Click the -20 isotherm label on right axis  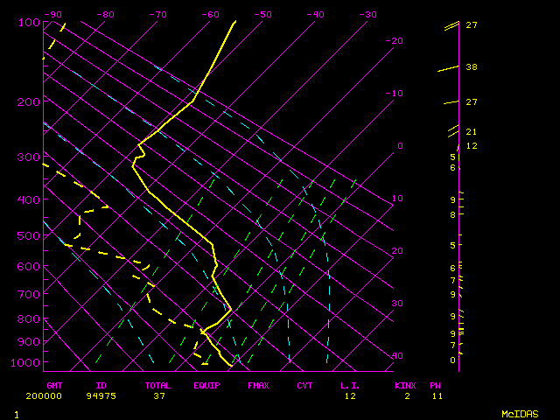(395, 41)
